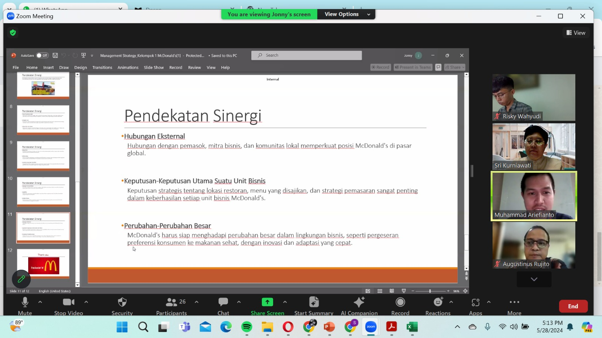Open the Slide Show ribbon tab
The width and height of the screenshot is (602, 338).
tap(154, 68)
